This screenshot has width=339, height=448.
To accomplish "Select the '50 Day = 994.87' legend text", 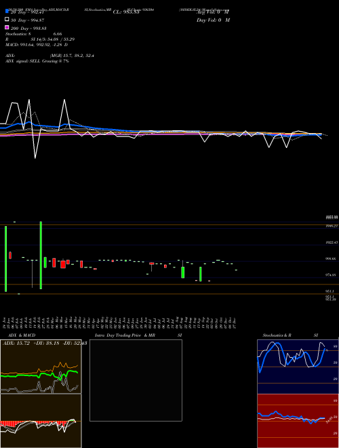I will pyautogui.click(x=28, y=20).
